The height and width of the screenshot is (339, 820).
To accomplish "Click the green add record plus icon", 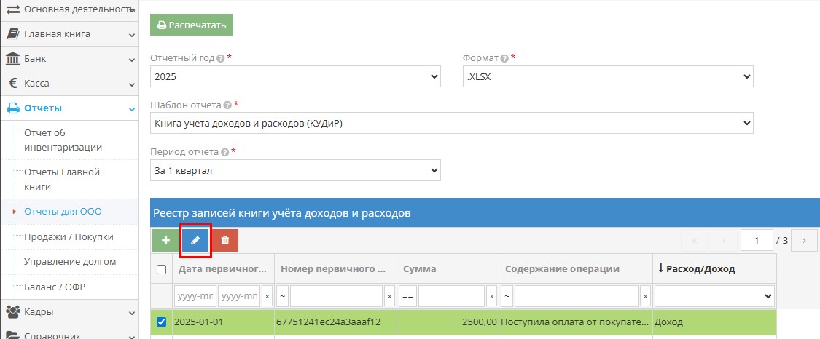I will point(166,240).
